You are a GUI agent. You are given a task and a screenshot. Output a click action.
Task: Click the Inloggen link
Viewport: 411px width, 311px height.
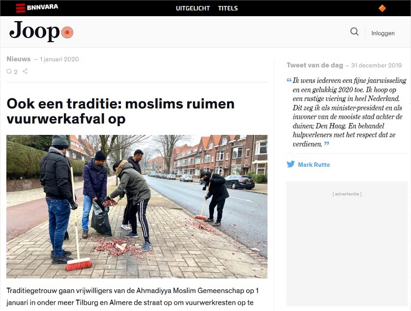tap(382, 33)
